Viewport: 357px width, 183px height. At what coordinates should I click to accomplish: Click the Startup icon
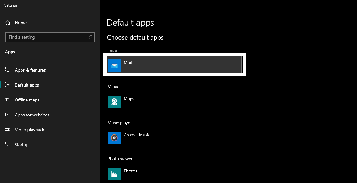[7, 145]
